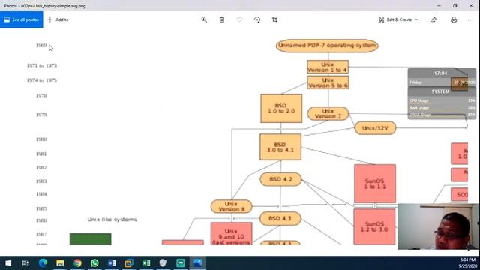
Task: Click the Unix/32V node
Action: (x=375, y=128)
